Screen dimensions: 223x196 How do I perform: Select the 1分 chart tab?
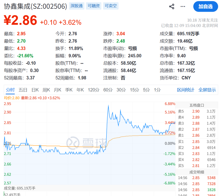[157, 90]
